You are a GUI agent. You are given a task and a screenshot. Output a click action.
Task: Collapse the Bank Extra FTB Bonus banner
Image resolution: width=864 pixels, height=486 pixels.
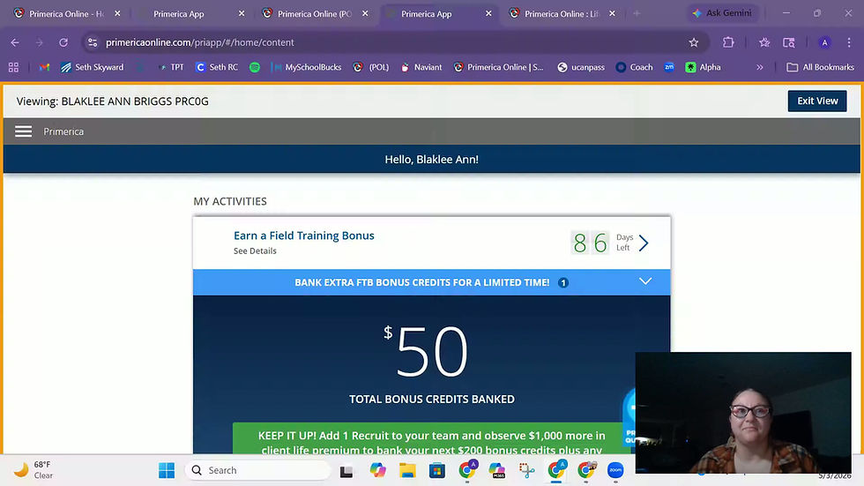645,281
